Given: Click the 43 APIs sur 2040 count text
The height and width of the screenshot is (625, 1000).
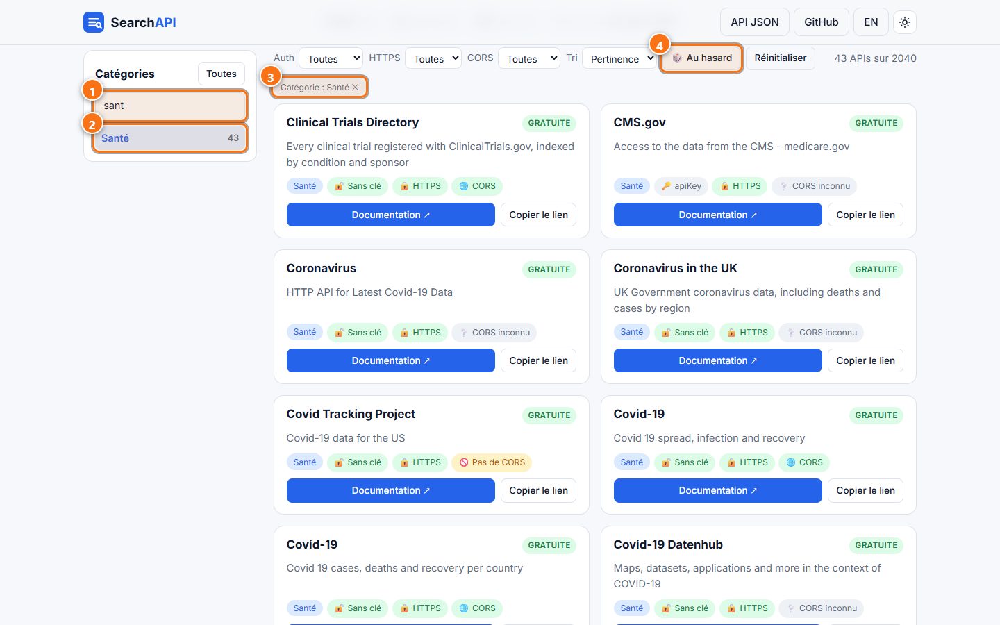Looking at the screenshot, I should point(875,58).
